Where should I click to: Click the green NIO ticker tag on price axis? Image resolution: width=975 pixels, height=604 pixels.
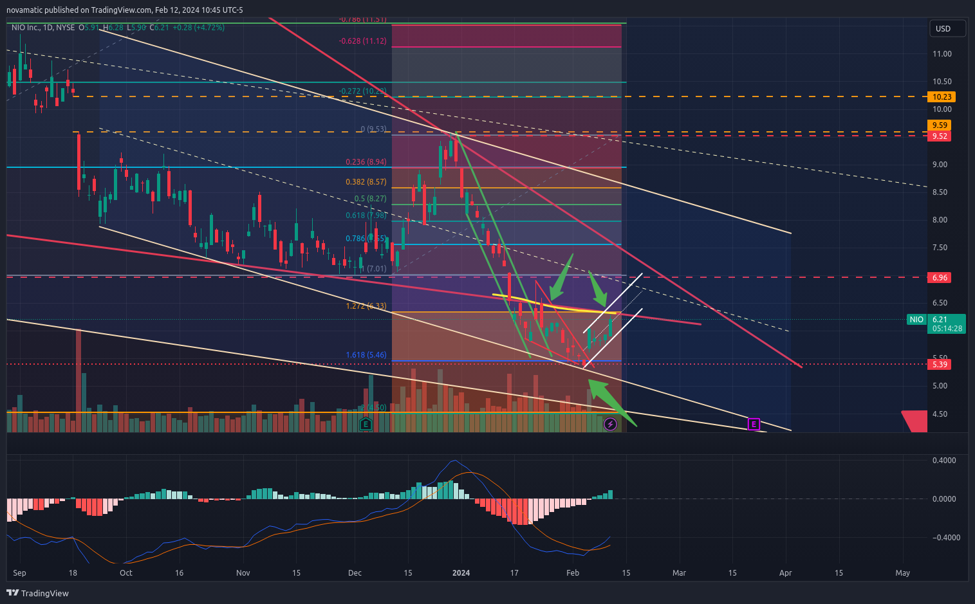click(916, 320)
